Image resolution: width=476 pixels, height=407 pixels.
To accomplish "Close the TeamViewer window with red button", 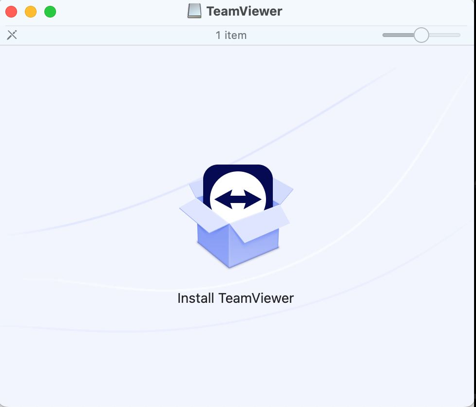I will (11, 12).
